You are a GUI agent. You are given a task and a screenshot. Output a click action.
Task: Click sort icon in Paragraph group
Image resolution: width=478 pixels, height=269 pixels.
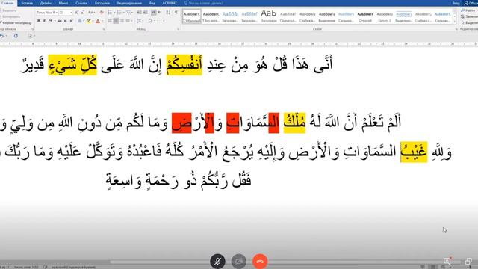point(167,13)
